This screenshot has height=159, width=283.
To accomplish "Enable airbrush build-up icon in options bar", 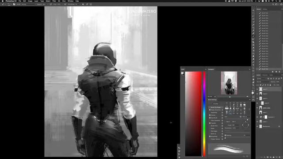I will 65,4.
